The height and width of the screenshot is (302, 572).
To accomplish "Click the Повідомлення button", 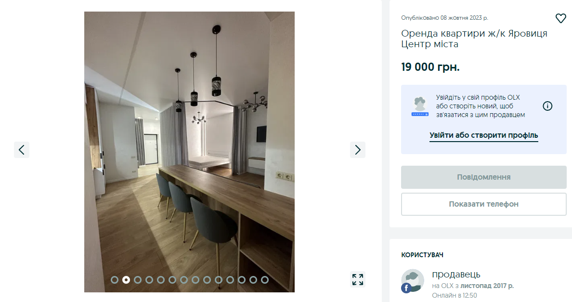I will pos(484,177).
